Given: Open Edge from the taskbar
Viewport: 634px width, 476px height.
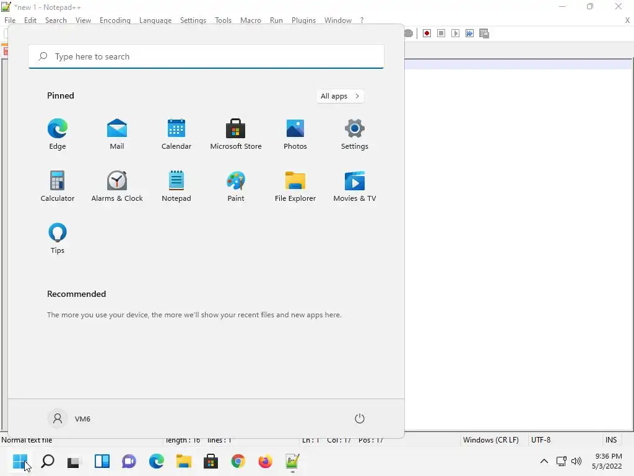Looking at the screenshot, I should [x=157, y=461].
